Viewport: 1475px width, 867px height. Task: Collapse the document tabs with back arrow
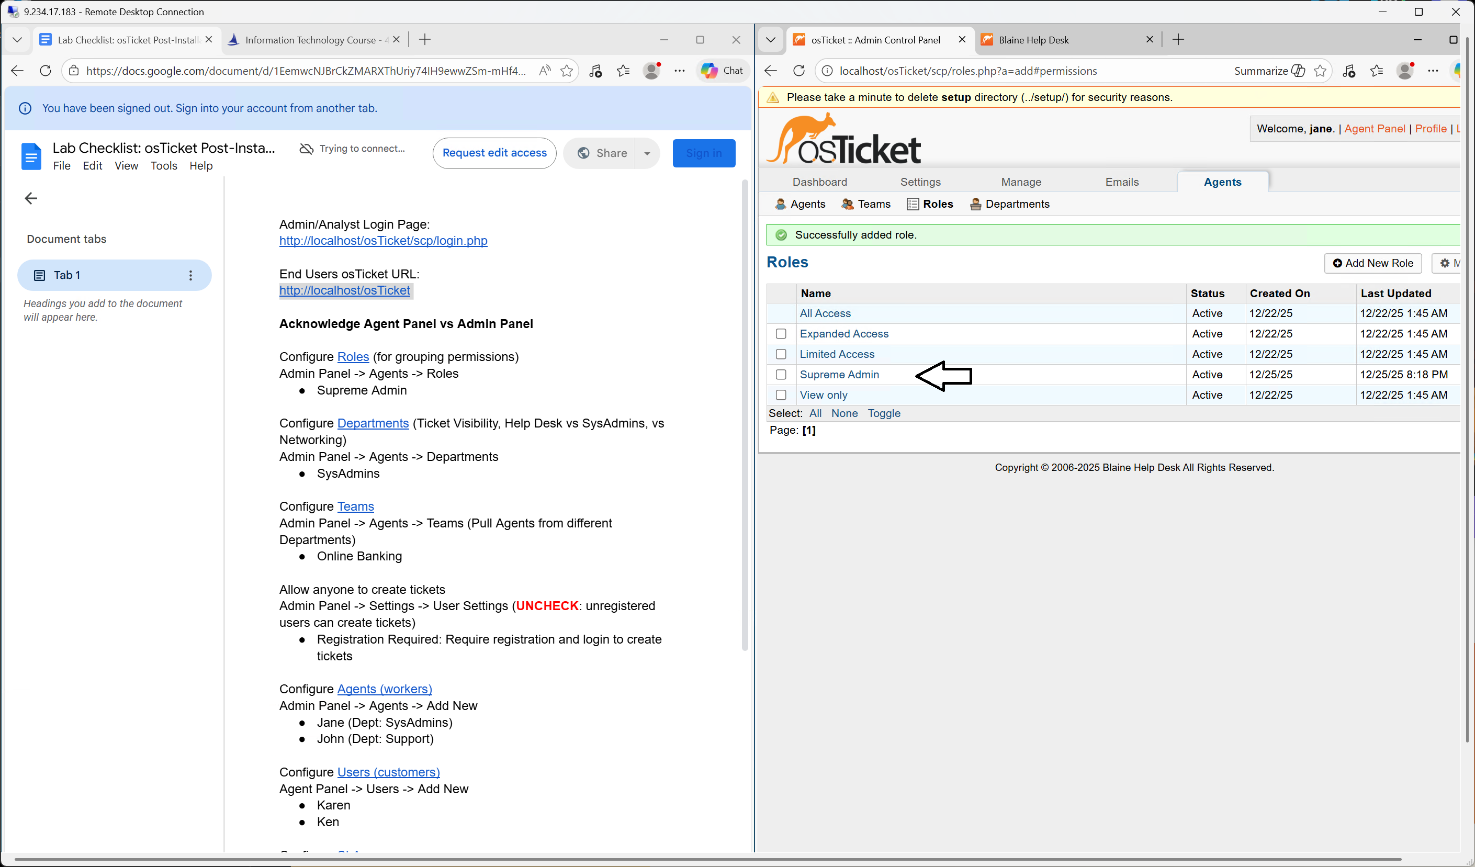(31, 198)
